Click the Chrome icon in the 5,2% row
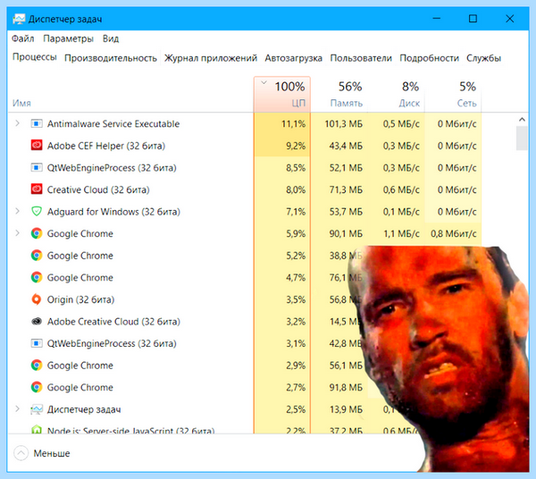The height and width of the screenshot is (479, 536). 37,255
